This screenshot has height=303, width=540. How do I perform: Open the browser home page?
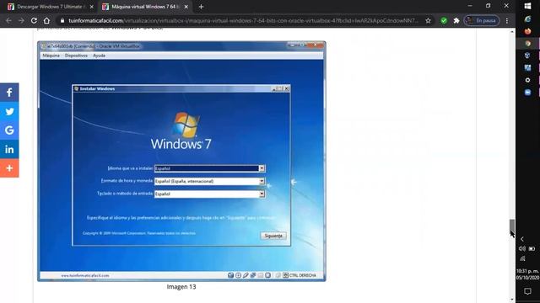(x=46, y=20)
